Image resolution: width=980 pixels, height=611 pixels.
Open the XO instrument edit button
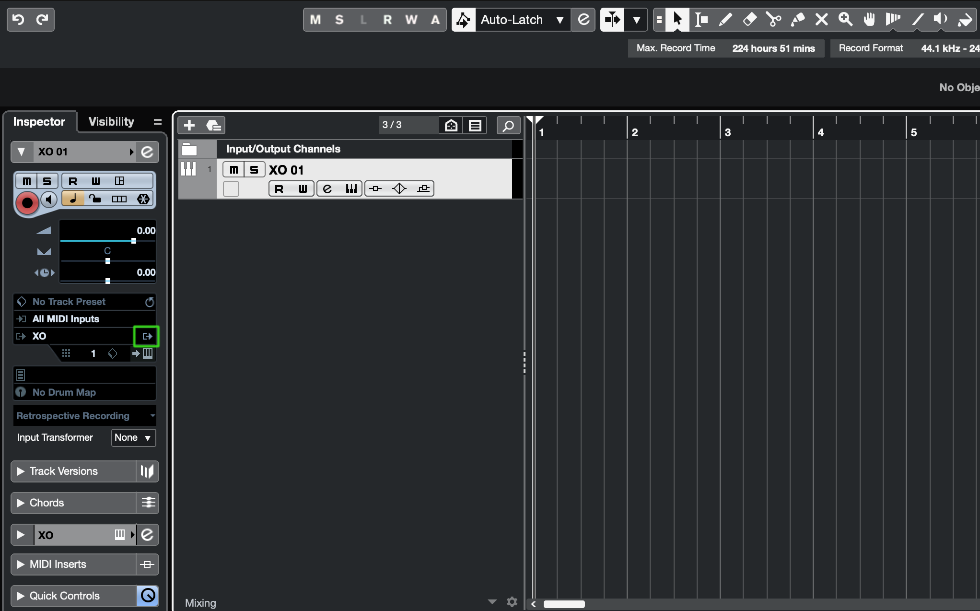tap(147, 535)
